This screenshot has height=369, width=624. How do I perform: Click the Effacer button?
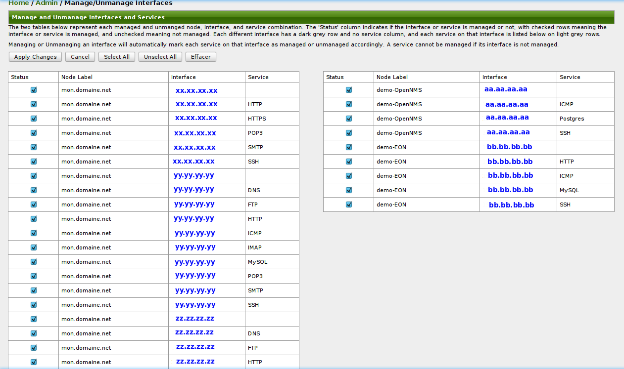(200, 57)
